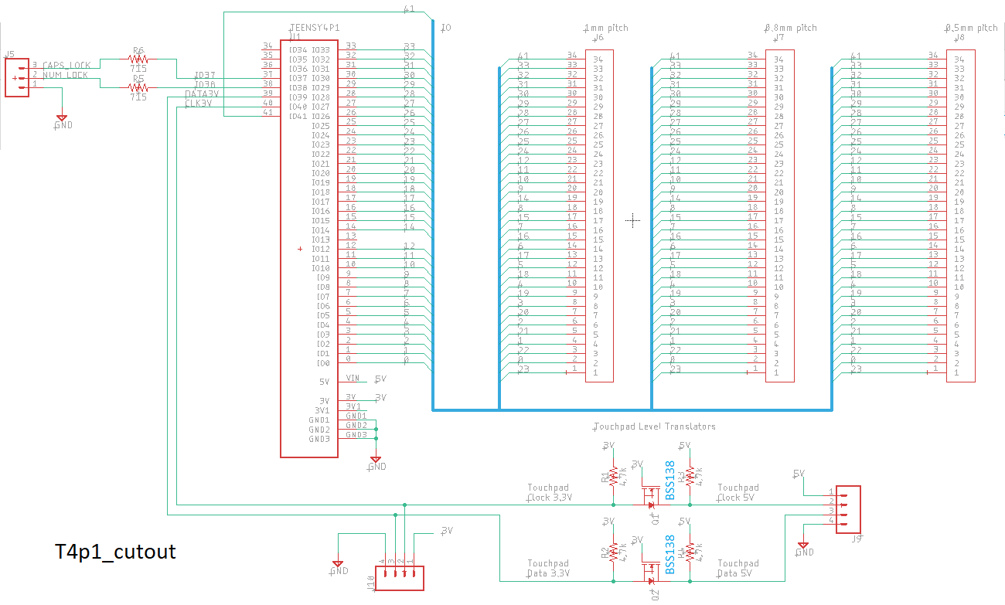1005x605 pixels.
Task: Select pull-up resistor R1
Action: [x=612, y=476]
